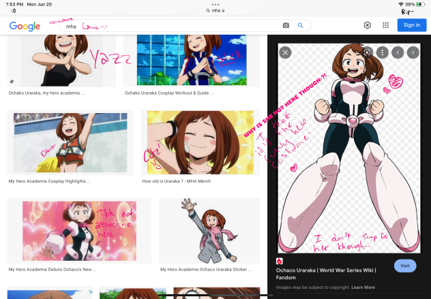Screen dimensions: 431x299
Task: Tap the three dots multitasking control
Action: click(215, 4)
